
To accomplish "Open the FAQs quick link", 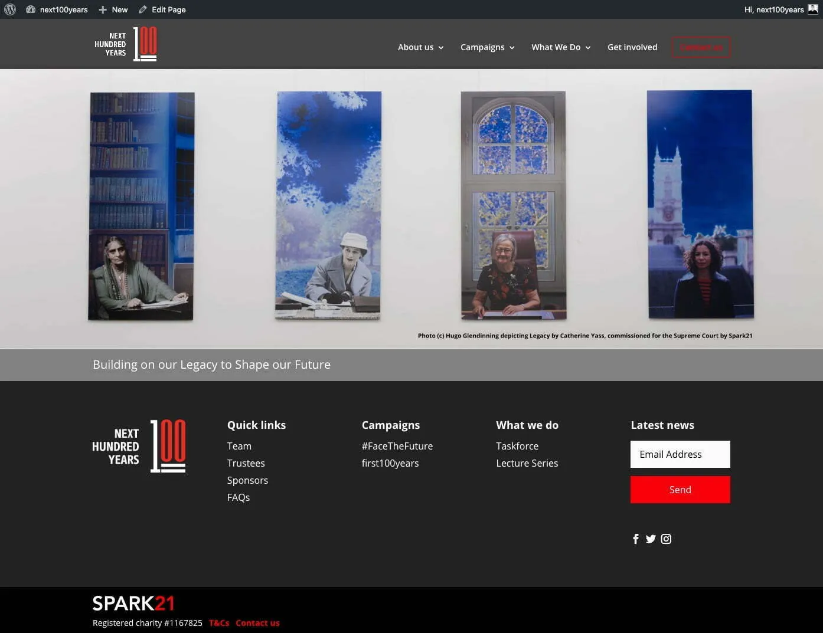I will [239, 497].
